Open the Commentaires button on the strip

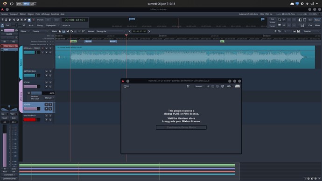(x=9, y=179)
